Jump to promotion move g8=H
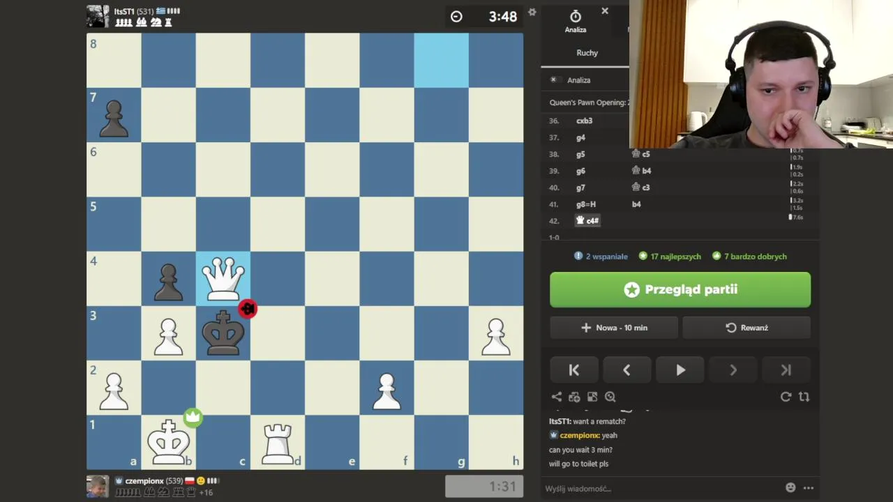The image size is (893, 502). [586, 204]
